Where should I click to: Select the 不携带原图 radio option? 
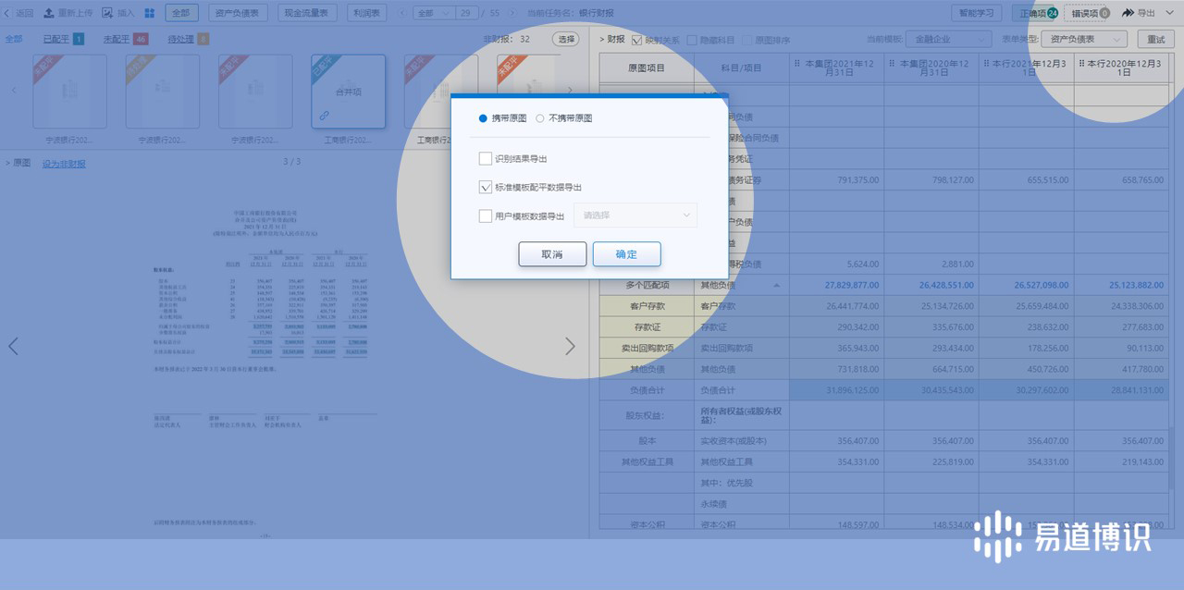tap(540, 118)
